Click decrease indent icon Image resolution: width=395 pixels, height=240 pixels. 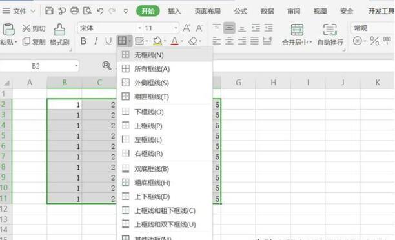pyautogui.click(x=256, y=28)
